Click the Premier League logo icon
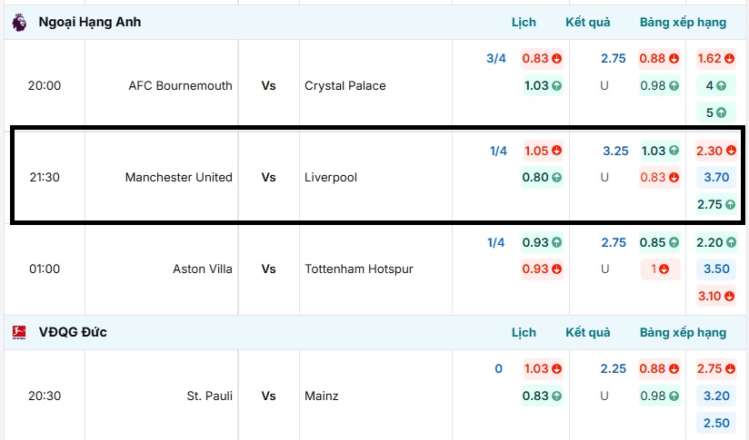Viewport: 749px width, 440px height. [19, 22]
